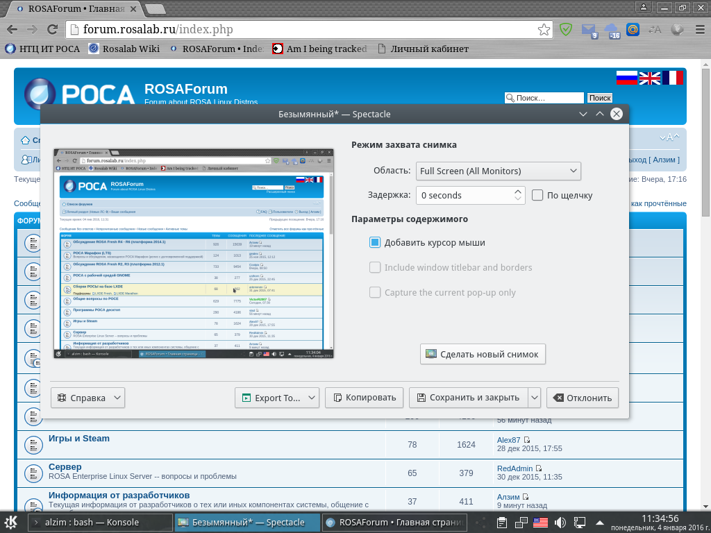Open the Справка help dropdown

tap(87, 398)
